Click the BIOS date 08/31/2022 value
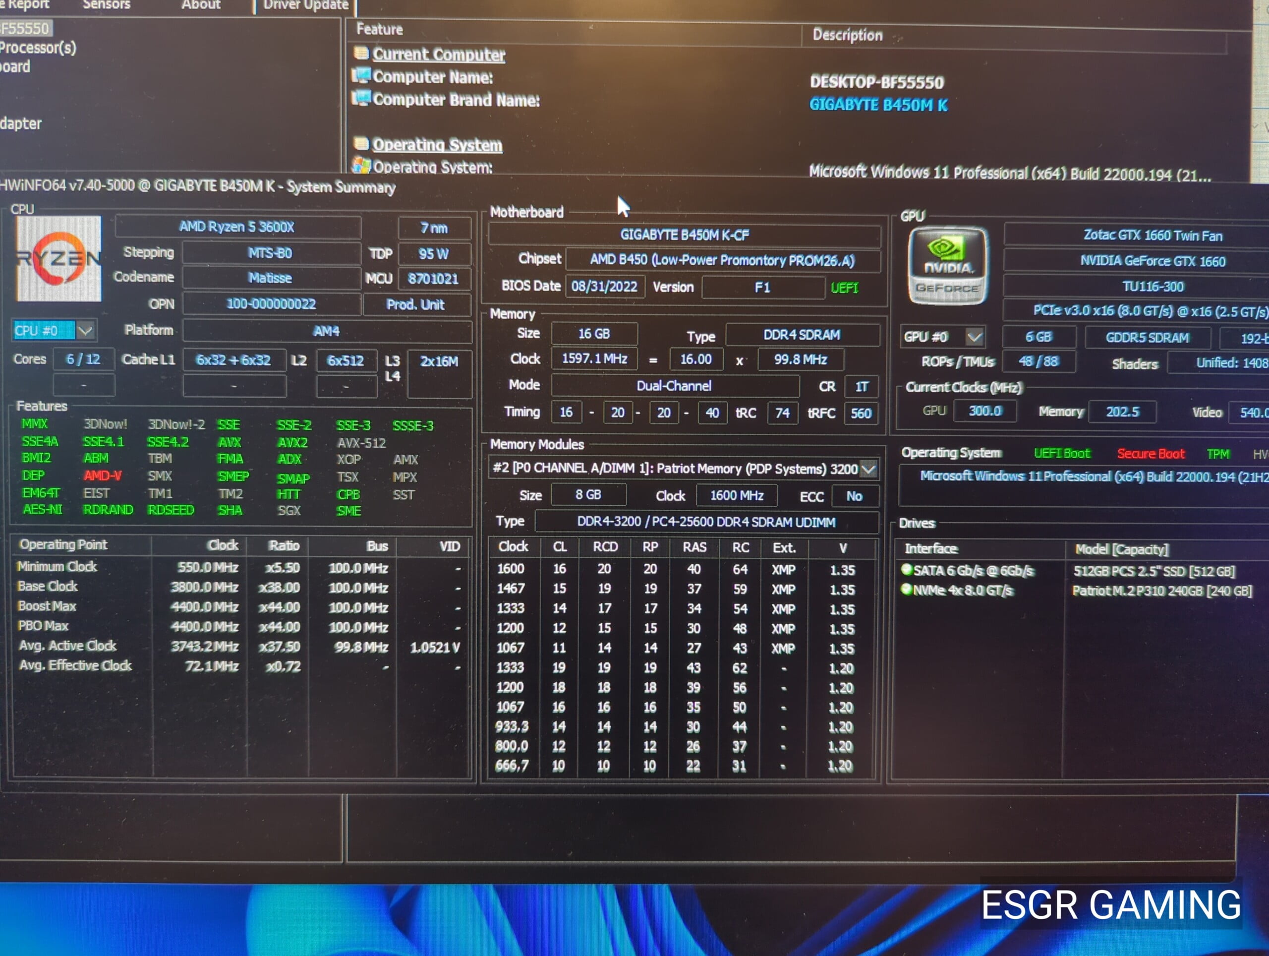 (605, 286)
